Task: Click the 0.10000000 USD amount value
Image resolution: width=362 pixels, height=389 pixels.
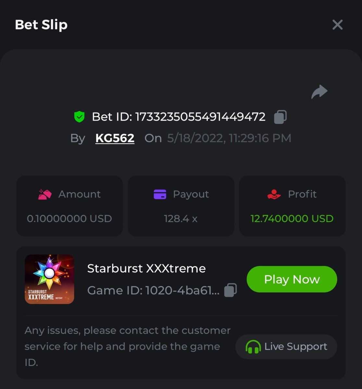Action: tap(69, 218)
